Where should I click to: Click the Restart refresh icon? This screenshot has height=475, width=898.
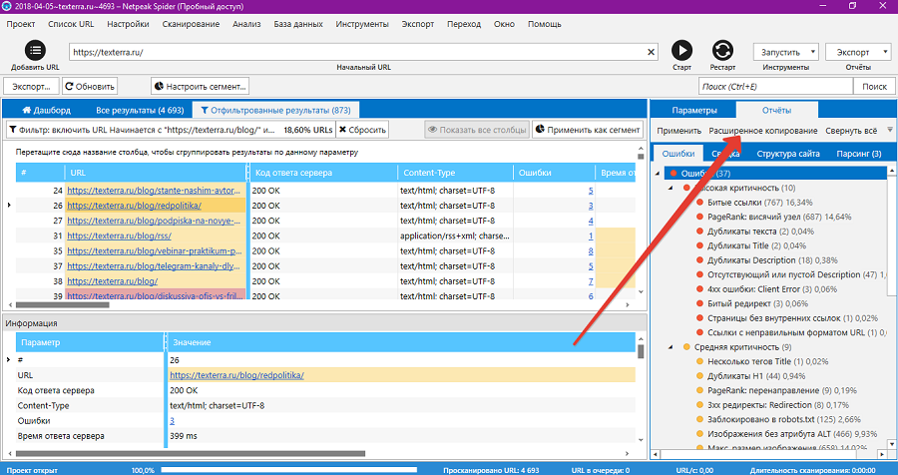pos(722,51)
